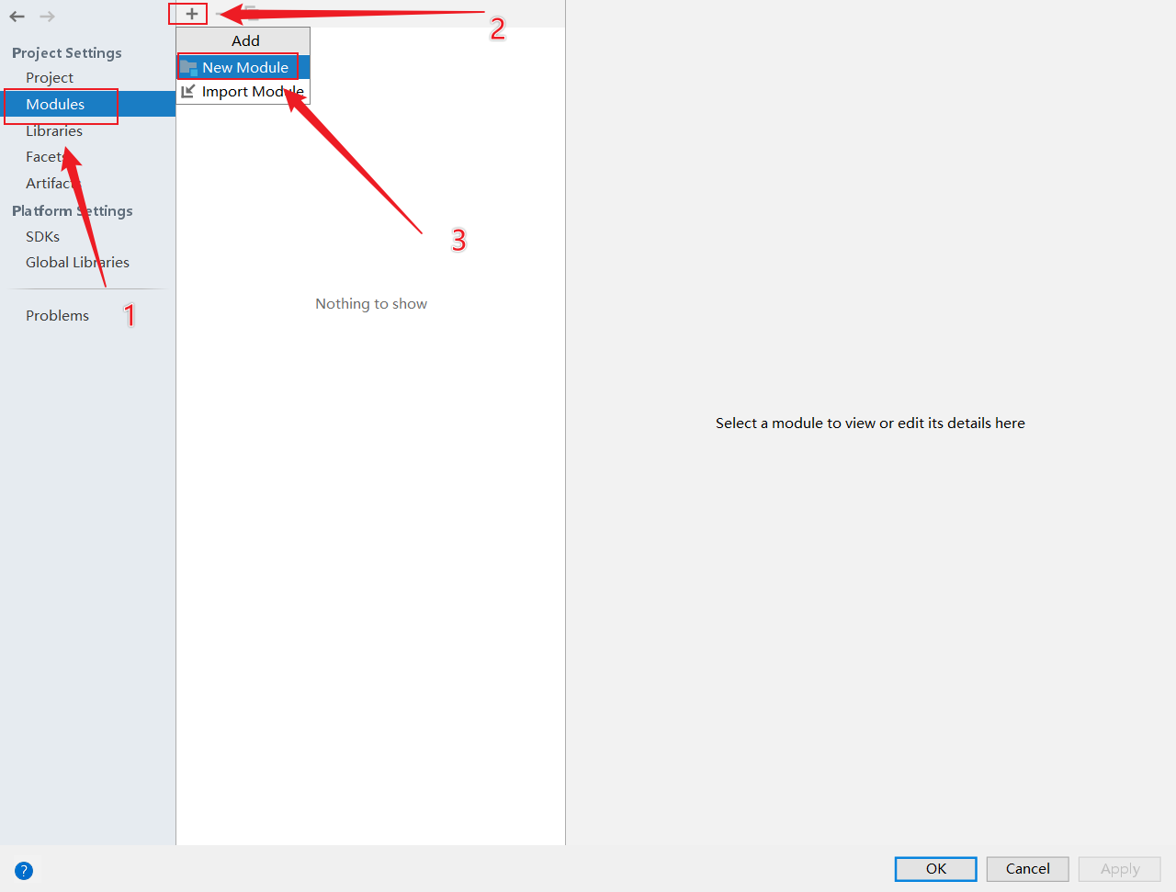The height and width of the screenshot is (892, 1176).
Task: Choose Import Module from Add menu
Action: (243, 91)
